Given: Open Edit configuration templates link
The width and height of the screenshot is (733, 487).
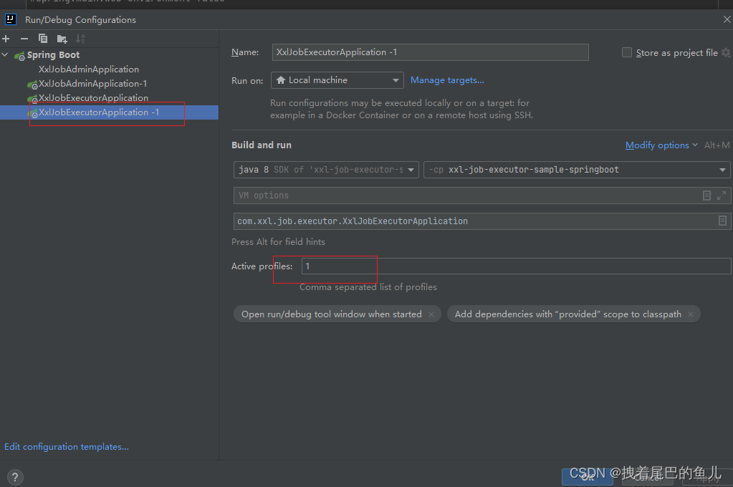Looking at the screenshot, I should pos(67,446).
